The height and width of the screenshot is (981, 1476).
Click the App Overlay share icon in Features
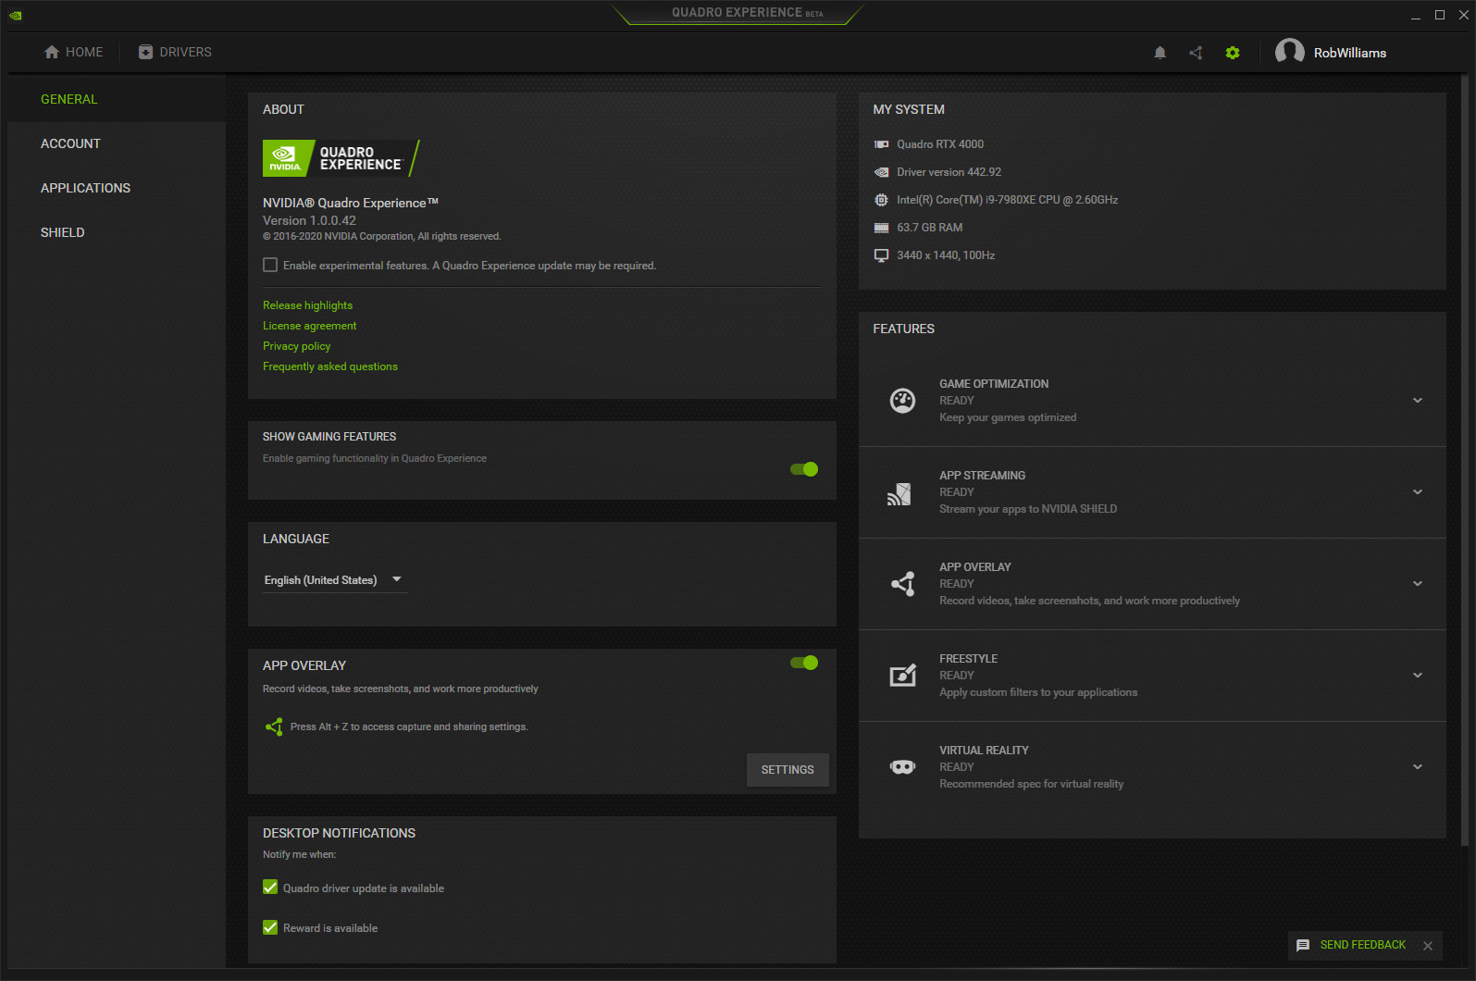pyautogui.click(x=903, y=583)
